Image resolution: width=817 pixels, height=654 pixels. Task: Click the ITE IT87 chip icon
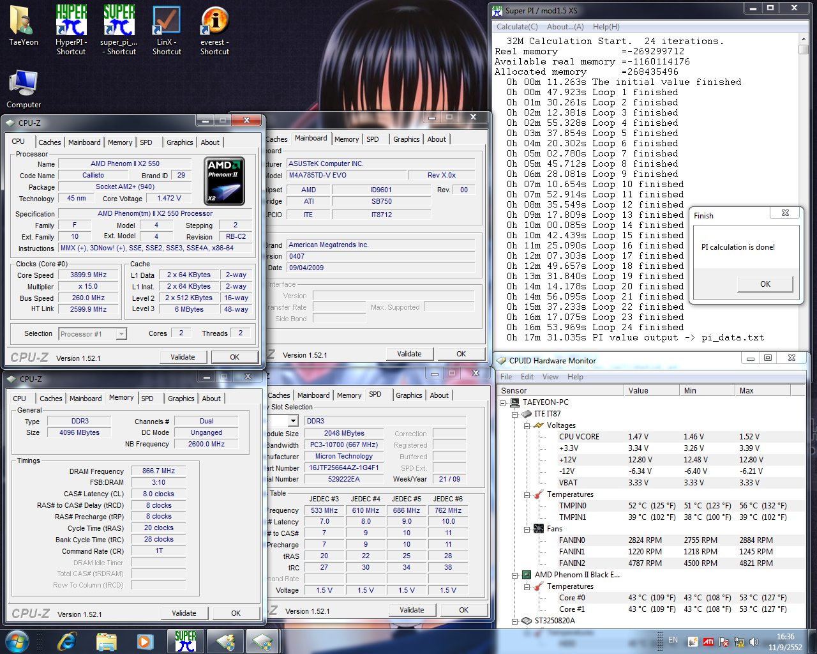coord(527,414)
